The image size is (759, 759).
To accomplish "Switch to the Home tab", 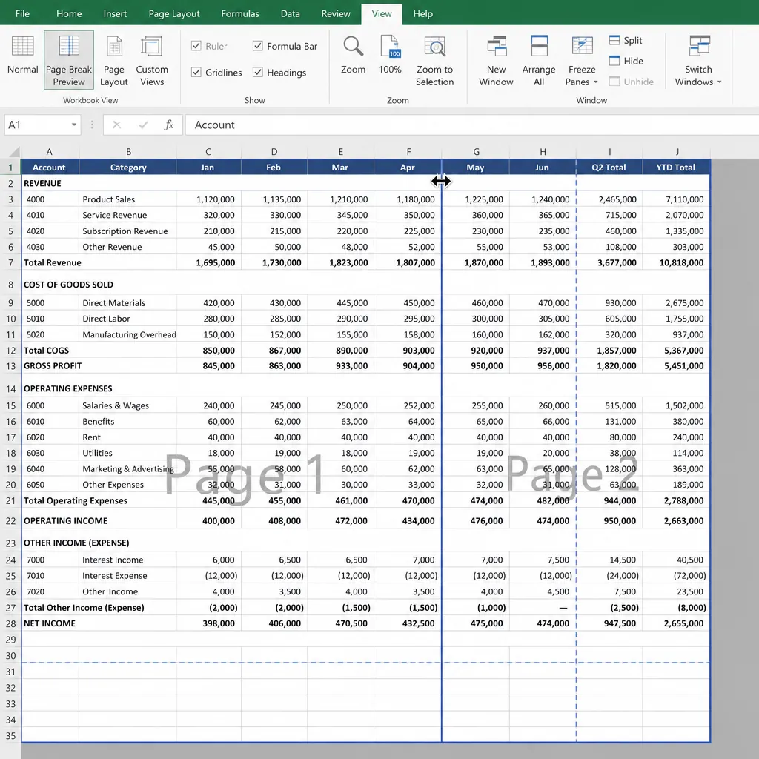I will tap(69, 13).
